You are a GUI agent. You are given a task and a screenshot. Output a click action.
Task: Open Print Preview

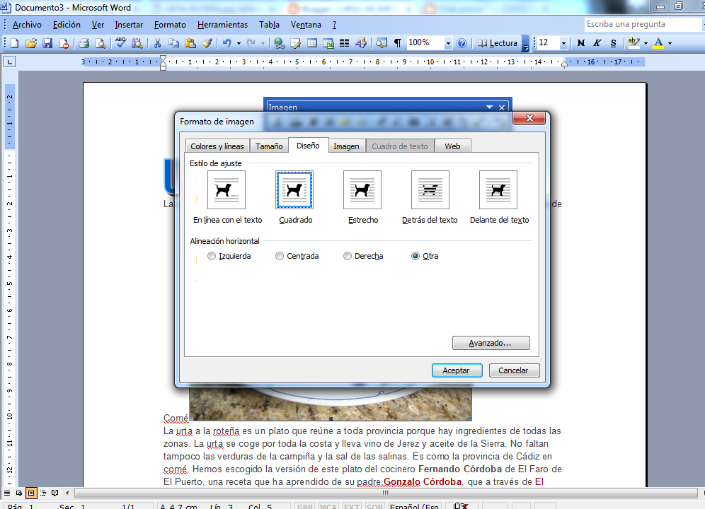pos(100,42)
